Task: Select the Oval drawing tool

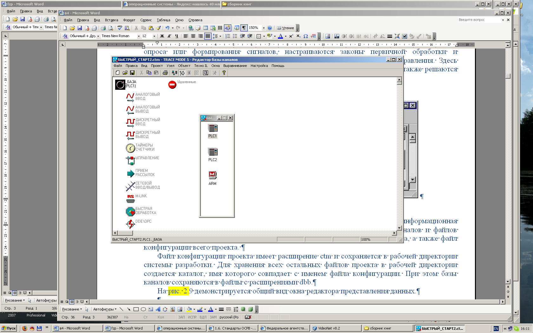Action: pyautogui.click(x=143, y=309)
